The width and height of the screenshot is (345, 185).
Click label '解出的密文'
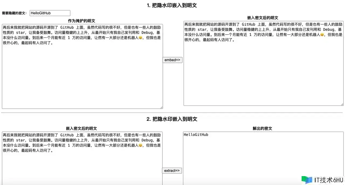pos(263,129)
